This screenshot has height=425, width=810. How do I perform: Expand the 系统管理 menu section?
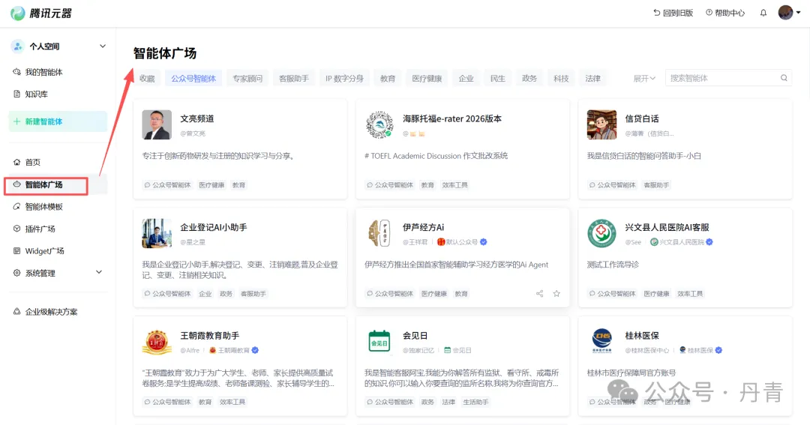pos(99,273)
